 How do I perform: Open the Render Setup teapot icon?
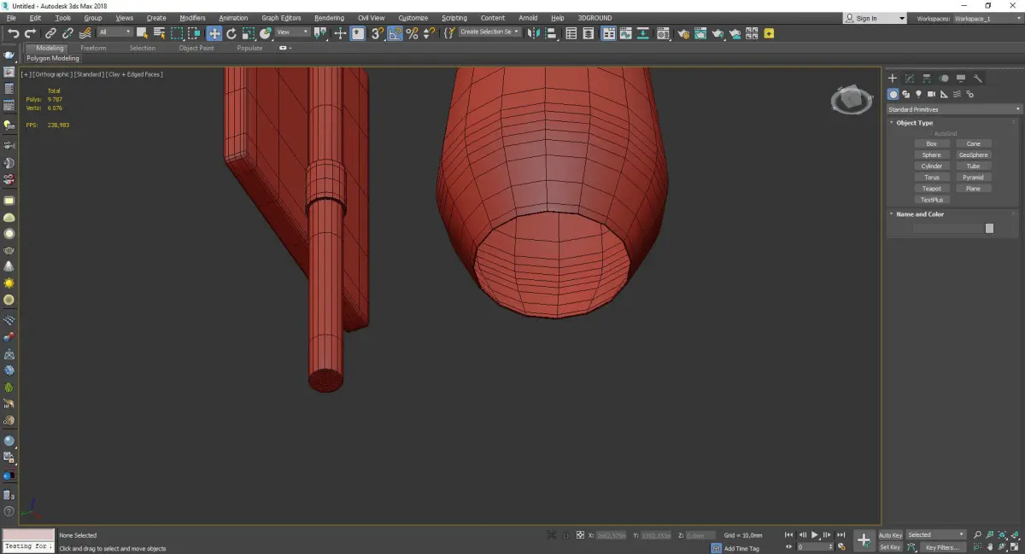(x=682, y=33)
